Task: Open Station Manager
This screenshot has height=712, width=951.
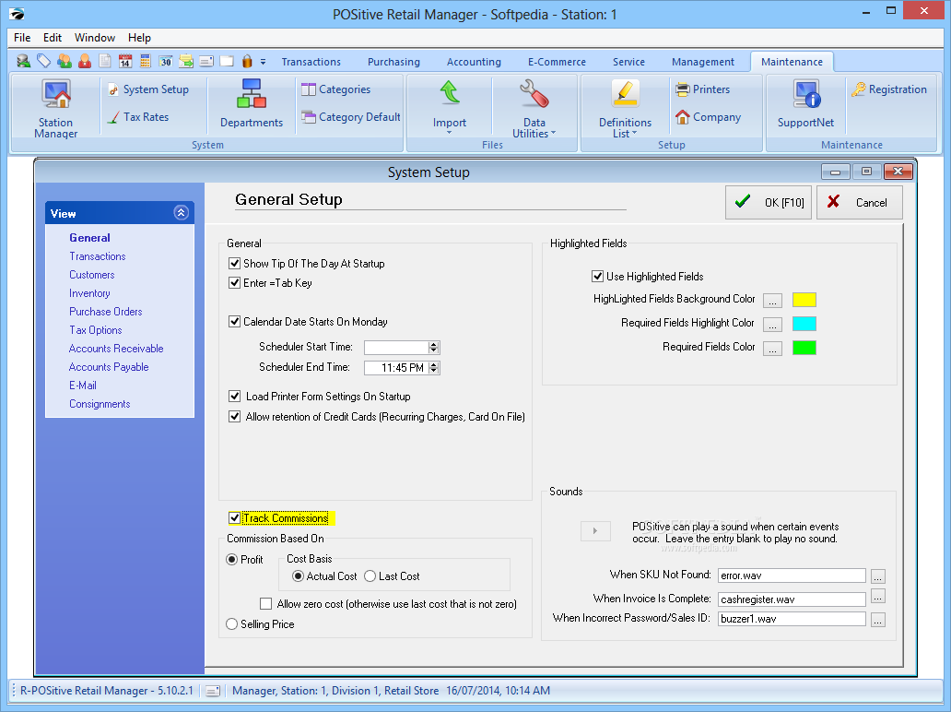Action: (x=56, y=109)
